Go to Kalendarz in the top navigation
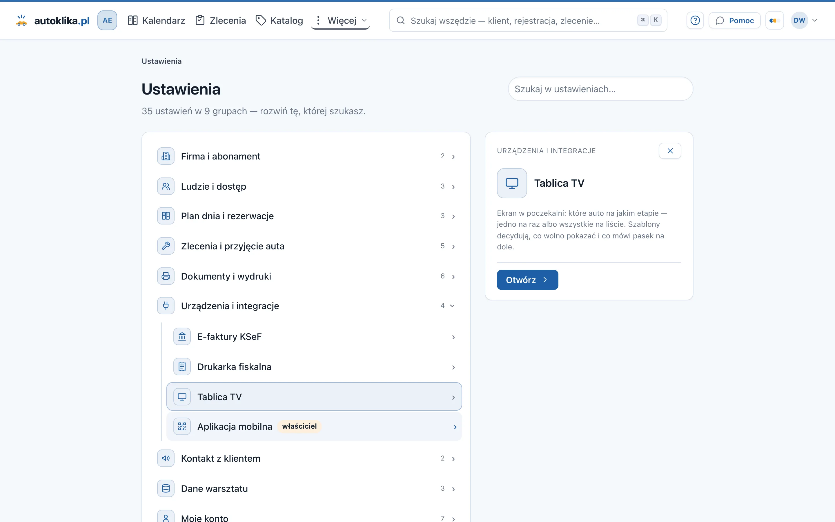The height and width of the screenshot is (522, 835). pos(156,20)
